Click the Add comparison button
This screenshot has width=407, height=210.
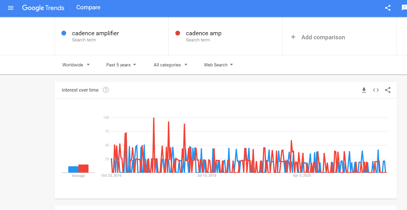point(323,37)
